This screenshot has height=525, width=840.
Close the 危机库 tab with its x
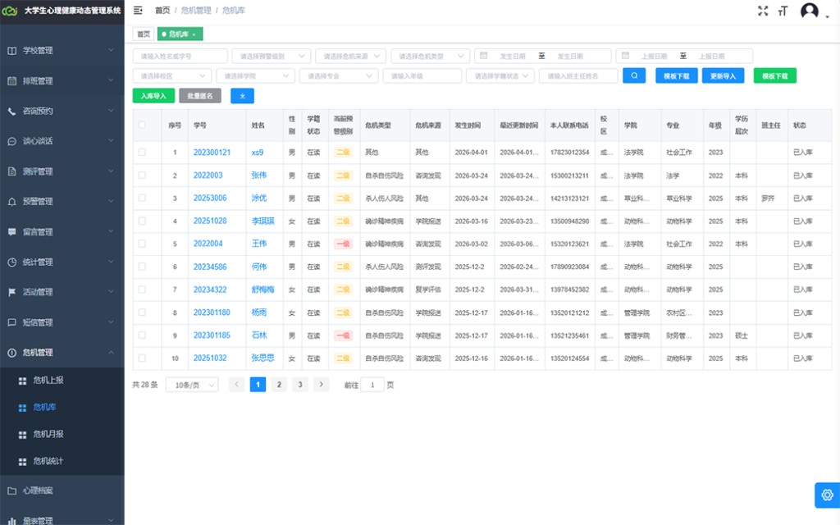[194, 34]
